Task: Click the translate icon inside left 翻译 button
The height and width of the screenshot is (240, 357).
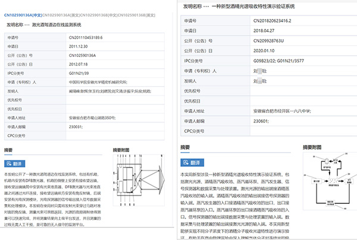Action: tap(9, 163)
